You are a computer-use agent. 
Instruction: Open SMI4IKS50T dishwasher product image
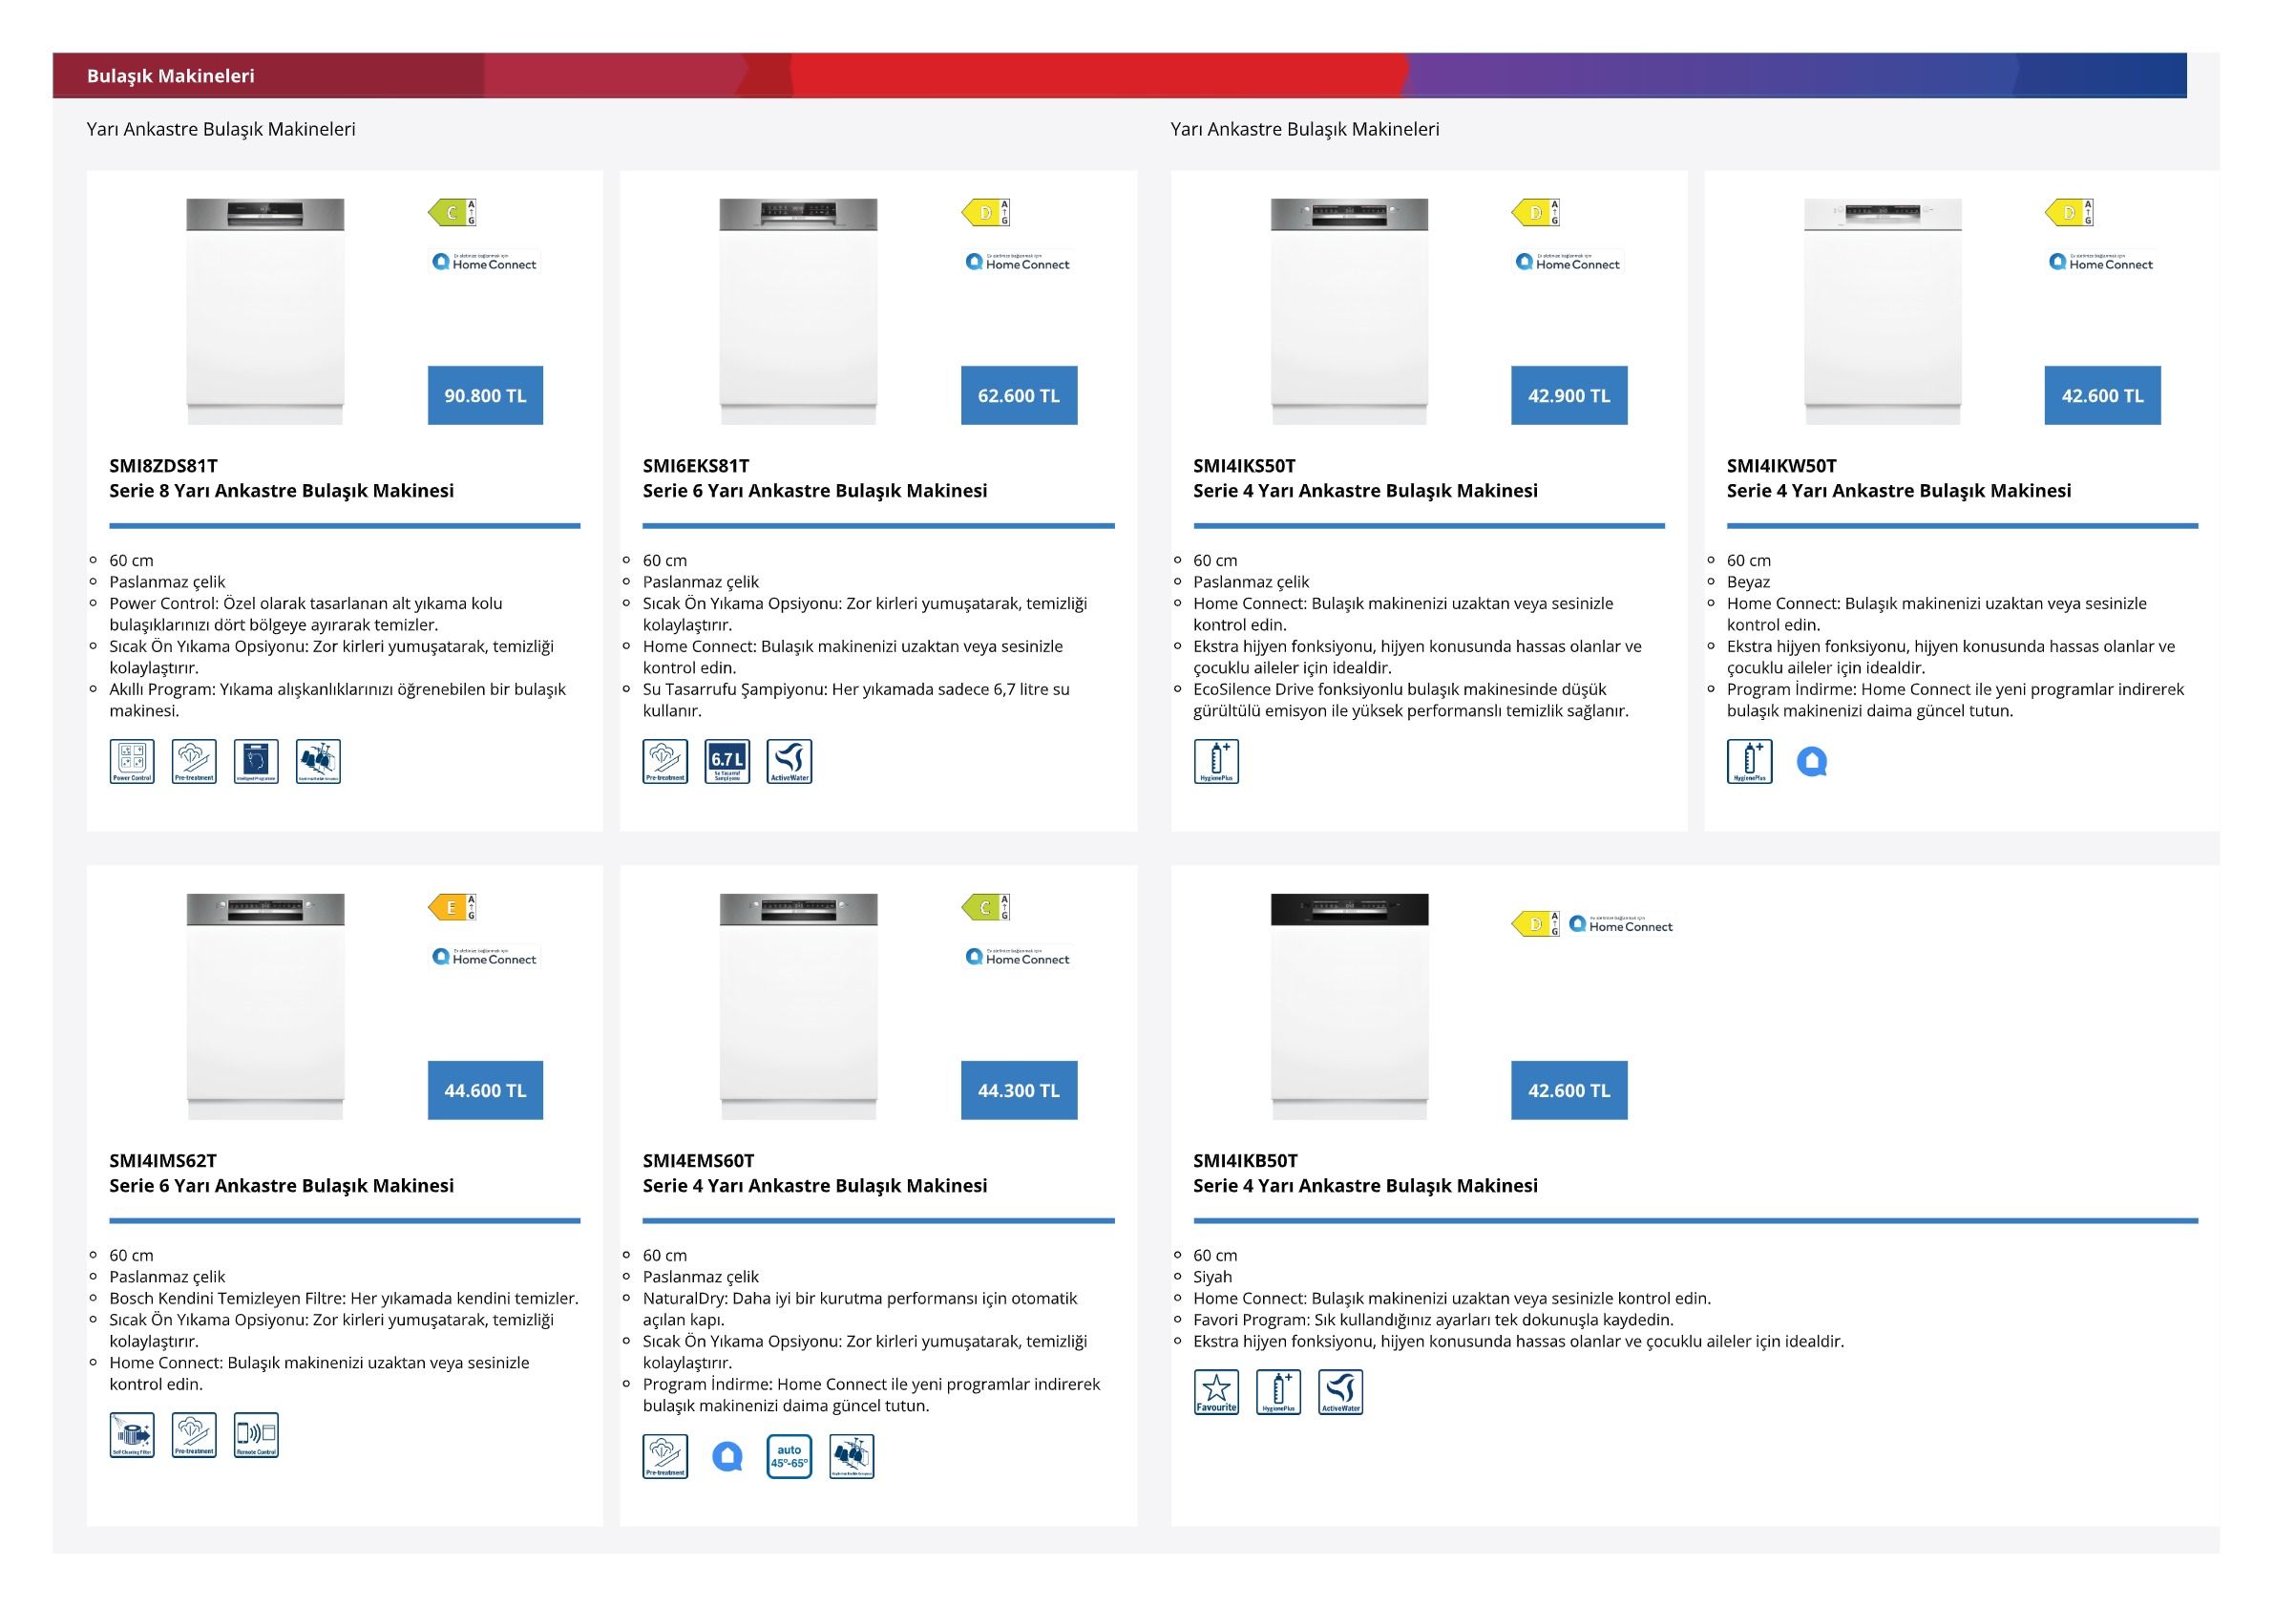(x=1350, y=311)
